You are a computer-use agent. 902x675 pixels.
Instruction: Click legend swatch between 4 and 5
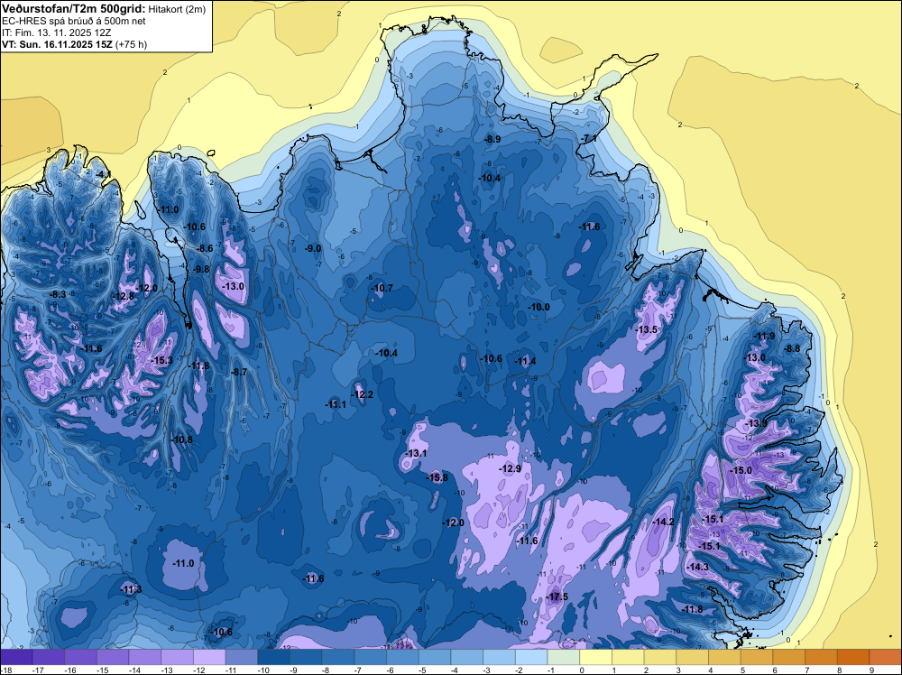pyautogui.click(x=725, y=657)
